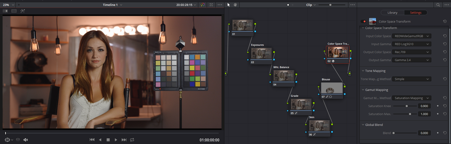Reset the Tone Mapping Method setting
The image size is (451, 144).
point(445,79)
